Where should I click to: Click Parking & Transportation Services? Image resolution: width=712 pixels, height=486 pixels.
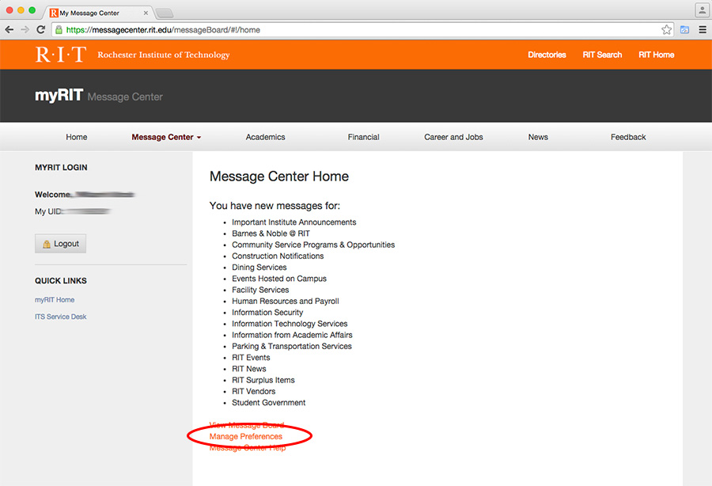coord(291,346)
